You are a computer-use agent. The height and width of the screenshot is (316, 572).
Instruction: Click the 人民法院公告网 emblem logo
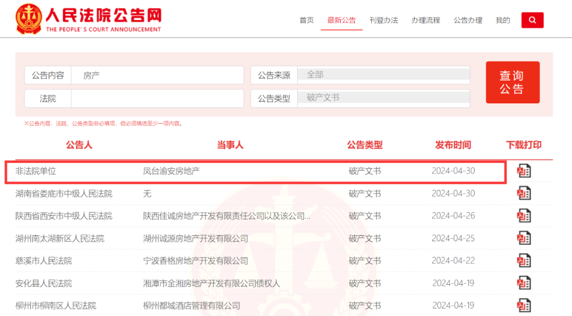[x=29, y=19]
